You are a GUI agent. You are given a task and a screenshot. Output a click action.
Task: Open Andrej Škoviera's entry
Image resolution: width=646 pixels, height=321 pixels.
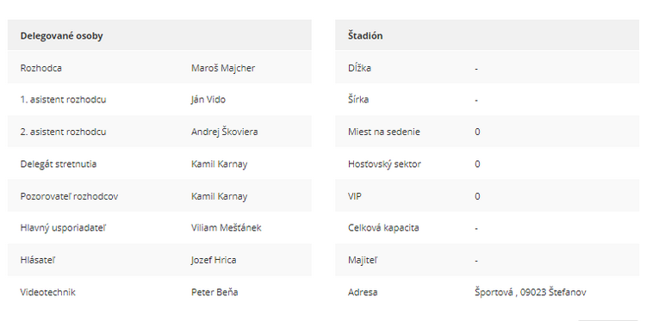225,132
